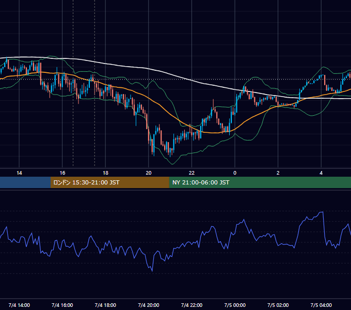
Task: Click the 18 hour axis label
Action: pos(105,173)
